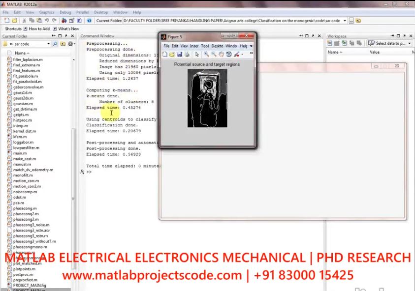Viewport: 415px width, 291px height.
Task: Open the Parallel menu
Action: pyautogui.click(x=82, y=12)
